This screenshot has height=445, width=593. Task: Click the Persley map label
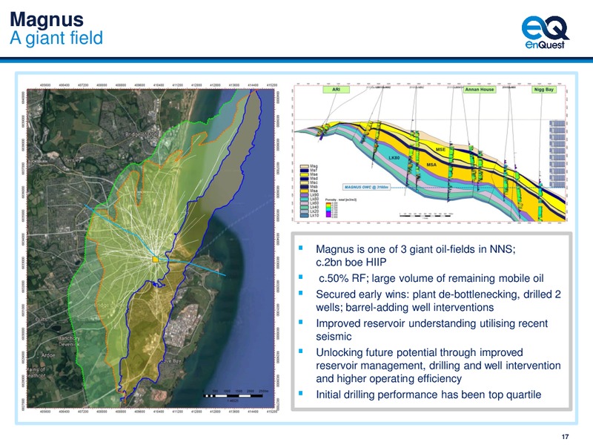(73, 160)
